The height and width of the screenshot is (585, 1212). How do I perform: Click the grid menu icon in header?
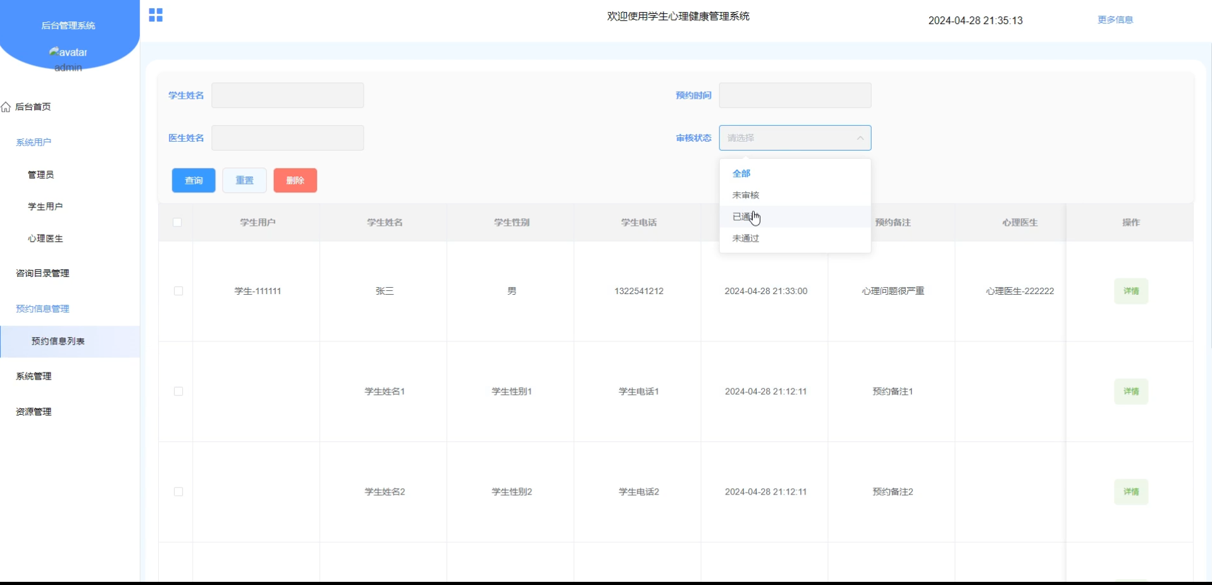[x=156, y=15]
